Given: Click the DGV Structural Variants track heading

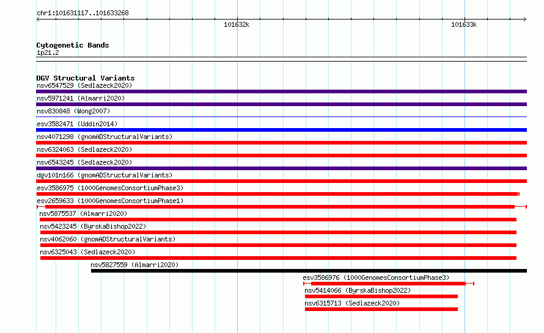Looking at the screenshot, I should [x=86, y=78].
